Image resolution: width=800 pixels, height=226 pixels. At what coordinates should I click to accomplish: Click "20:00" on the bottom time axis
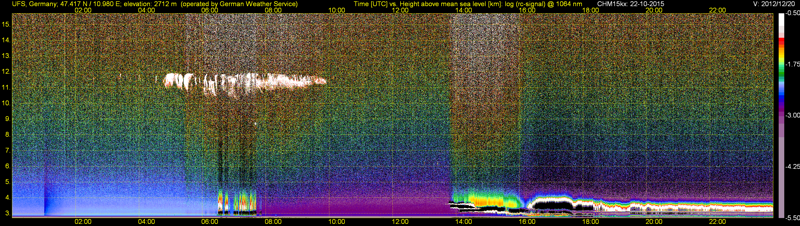[x=654, y=222]
